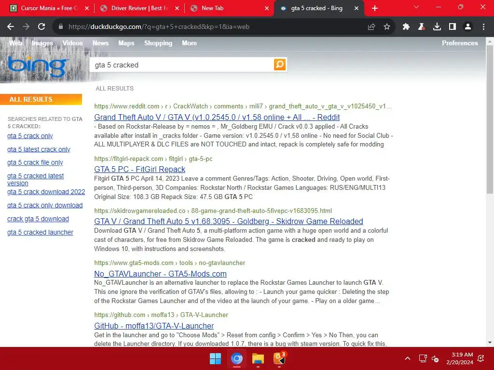494x370 pixels.
Task: Click the scrollbar down arrow
Action: [x=490, y=343]
